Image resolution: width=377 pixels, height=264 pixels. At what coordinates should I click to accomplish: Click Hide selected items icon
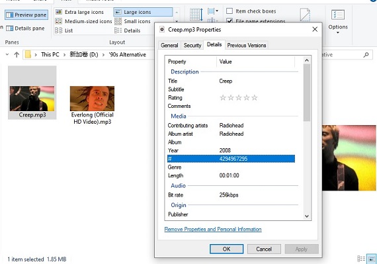pyautogui.click(x=305, y=15)
